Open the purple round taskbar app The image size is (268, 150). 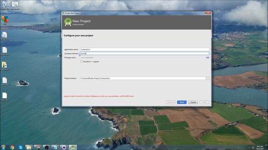tap(64, 147)
